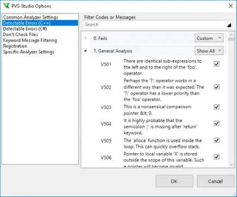The width and height of the screenshot is (237, 197).
Task: Toggle the V505 alloca warning checkbox
Action: tap(216, 140)
